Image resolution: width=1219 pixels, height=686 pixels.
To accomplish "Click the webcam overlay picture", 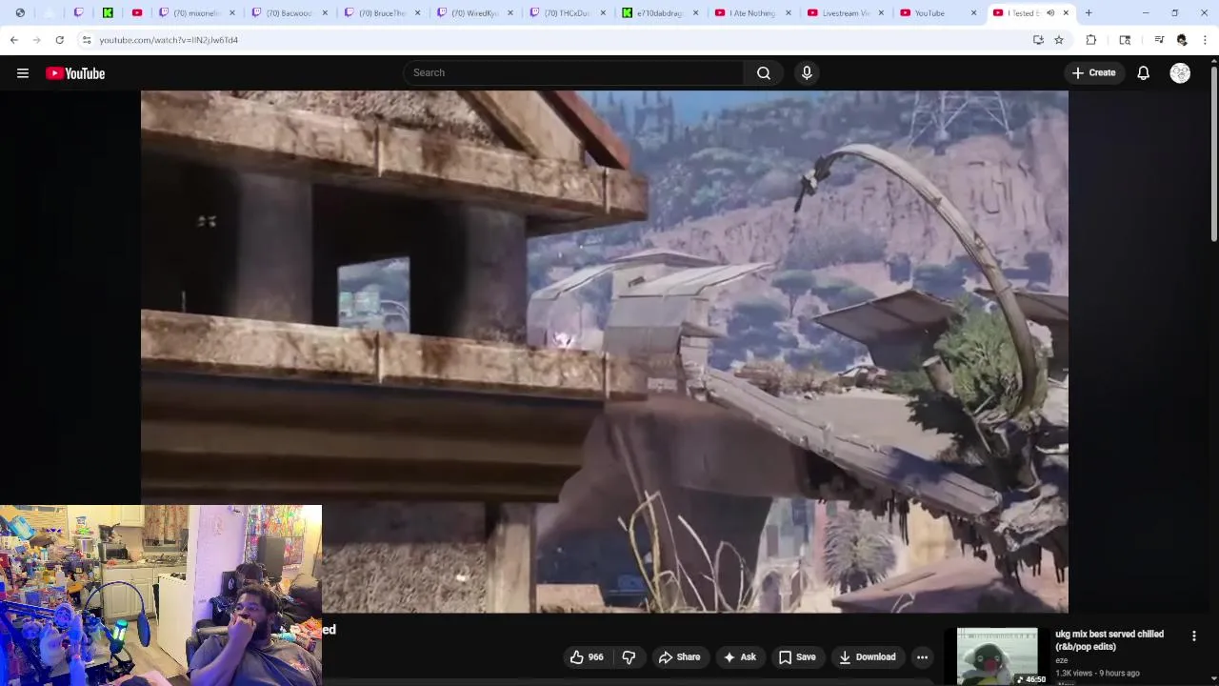I will pos(161,595).
